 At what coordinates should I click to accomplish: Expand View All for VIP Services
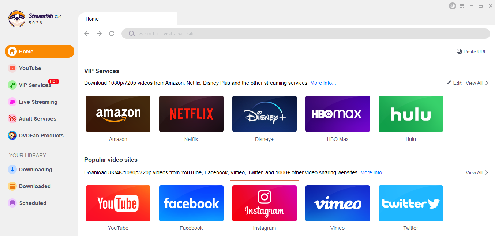477,83
